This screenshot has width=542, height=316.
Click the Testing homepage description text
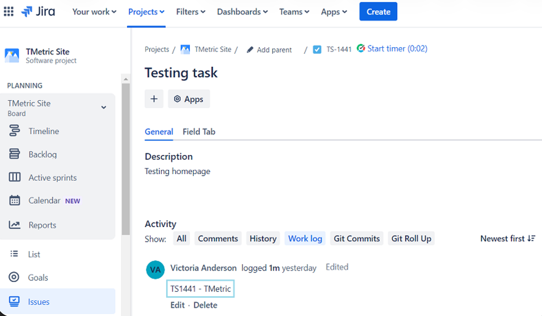(x=177, y=171)
